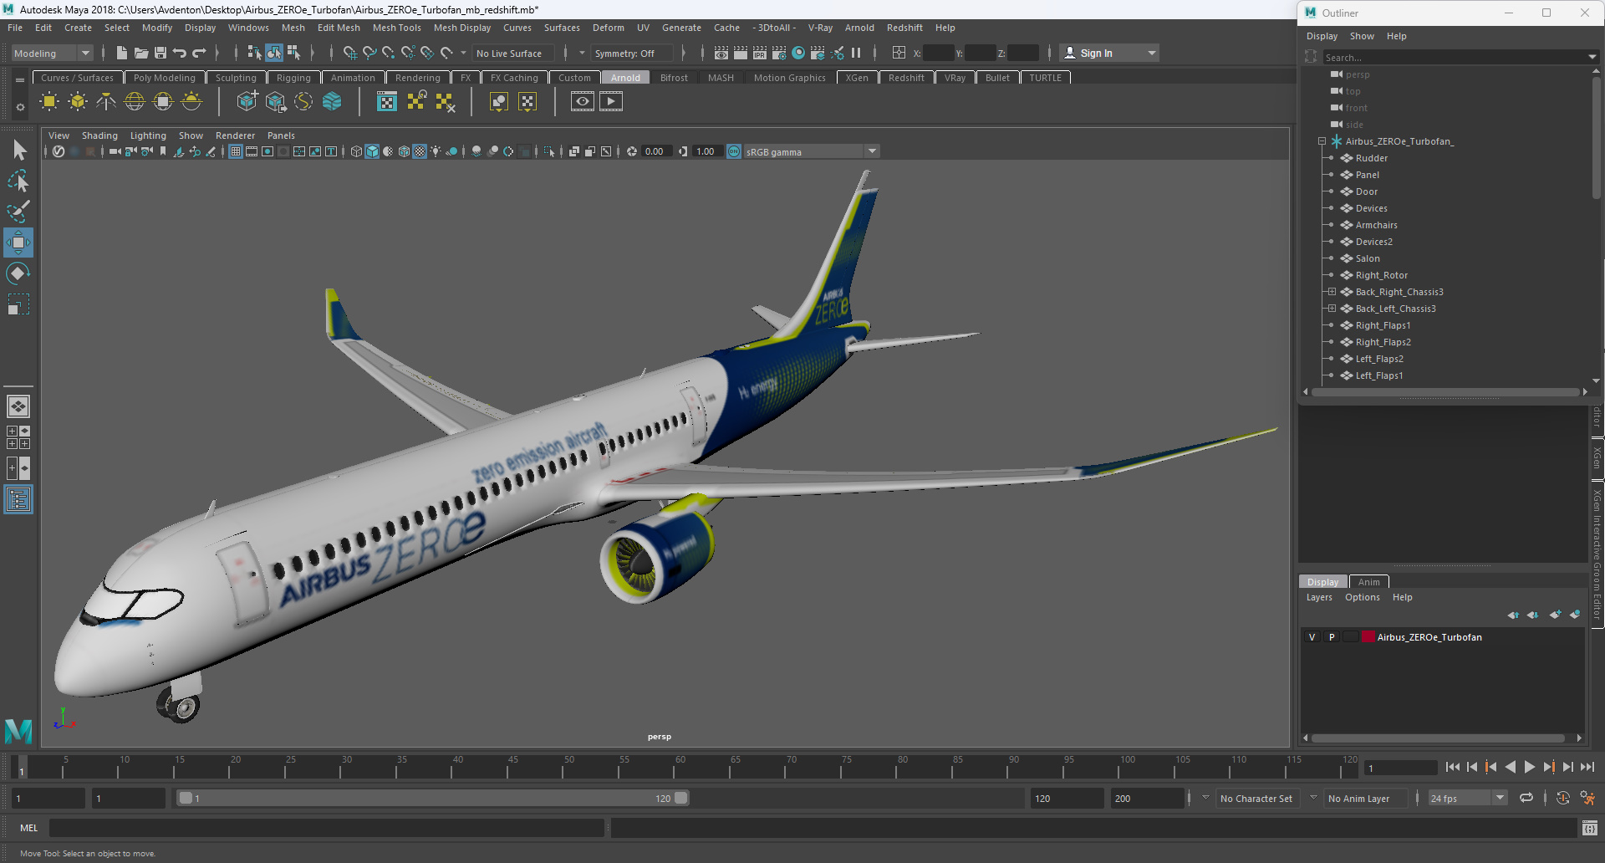The height and width of the screenshot is (863, 1605).
Task: Open the Mesh Tools menu
Action: pos(396,28)
